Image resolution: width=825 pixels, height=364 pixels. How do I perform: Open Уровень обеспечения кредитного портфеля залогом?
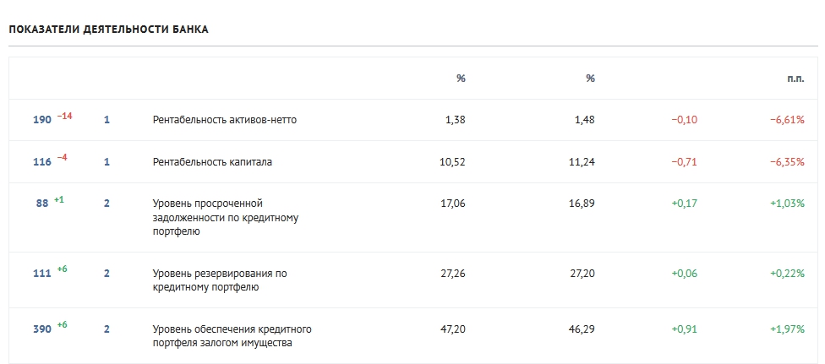[232, 336]
